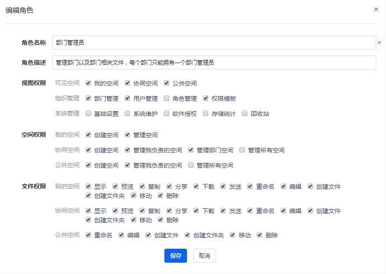Click the 角色描述 text field
Image resolution: width=386 pixels, height=274 pixels.
coord(213,63)
